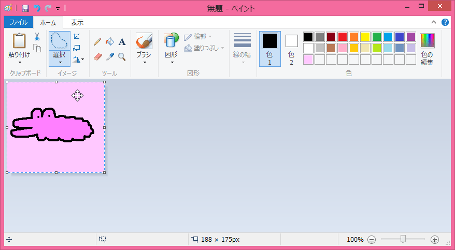Click the 図形 shapes icon

tap(171, 40)
